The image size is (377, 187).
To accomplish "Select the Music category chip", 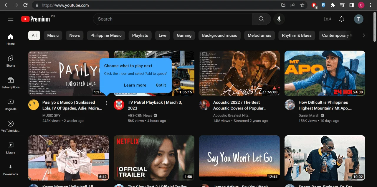I will 53,36.
